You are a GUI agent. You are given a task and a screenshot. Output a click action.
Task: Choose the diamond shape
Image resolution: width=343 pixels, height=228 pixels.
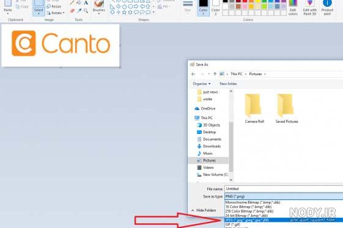[x=119, y=7]
